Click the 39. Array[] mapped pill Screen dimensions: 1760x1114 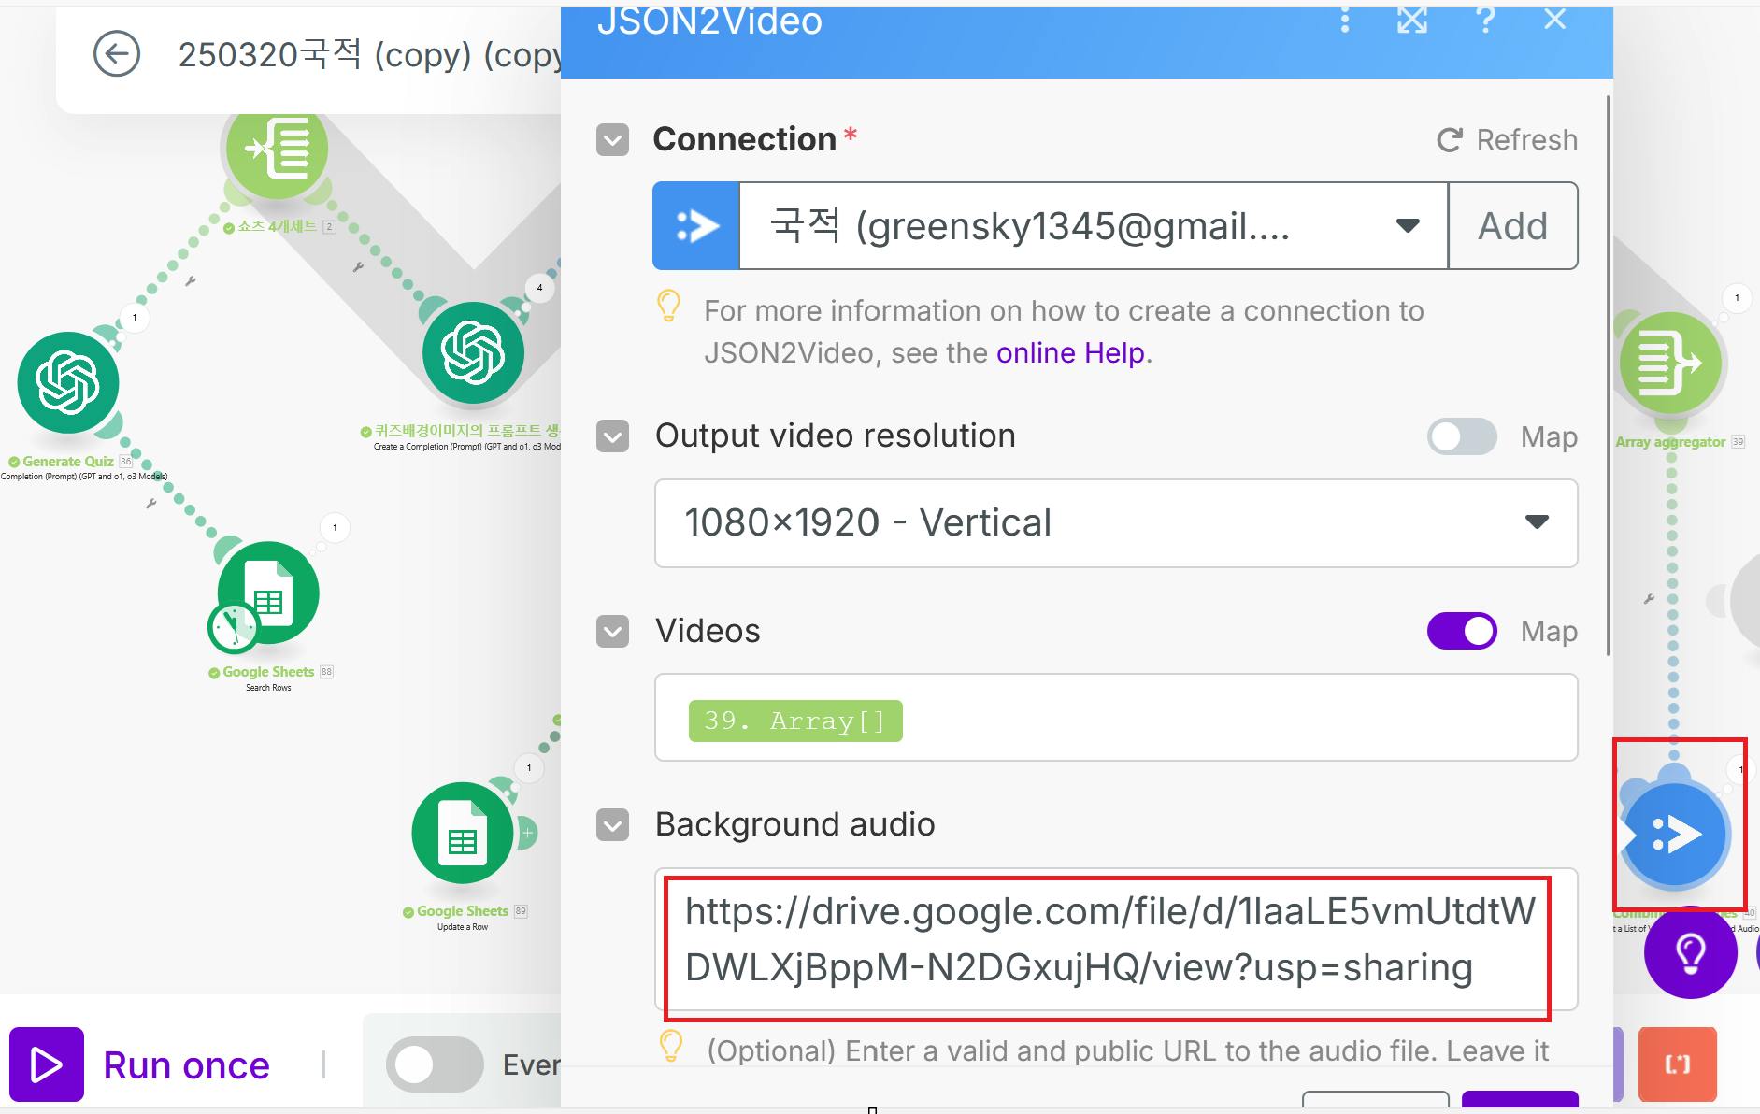coord(795,721)
